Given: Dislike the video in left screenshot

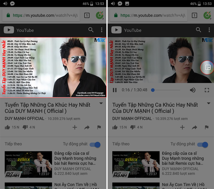Looking at the screenshot, I should click(25, 127).
